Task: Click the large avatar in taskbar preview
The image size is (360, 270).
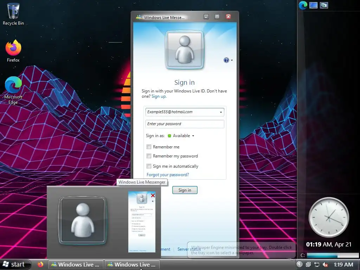Action: [x=83, y=220]
